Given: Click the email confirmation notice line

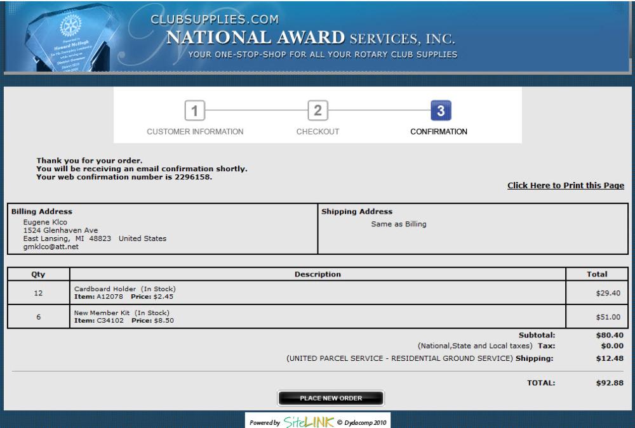Looking at the screenshot, I should click(142, 169).
